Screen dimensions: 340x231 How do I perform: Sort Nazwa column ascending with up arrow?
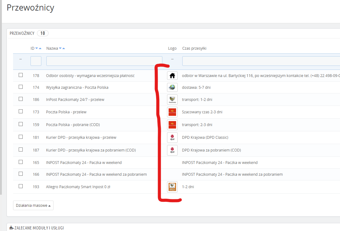tap(63, 48)
